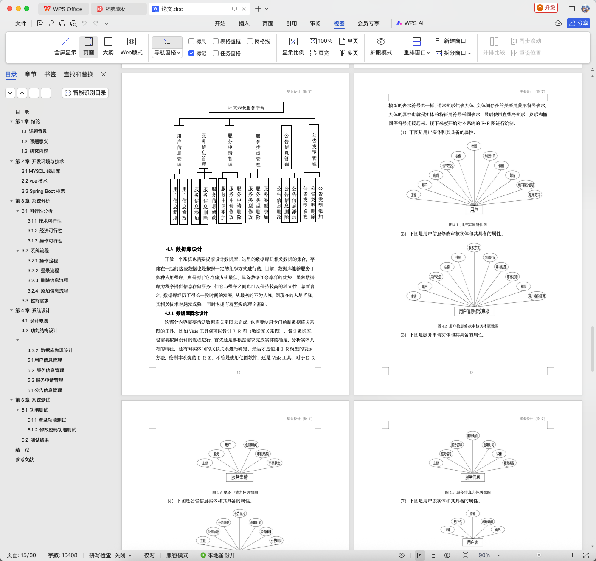Click the export to PDF icon
The width and height of the screenshot is (596, 561).
51,23
